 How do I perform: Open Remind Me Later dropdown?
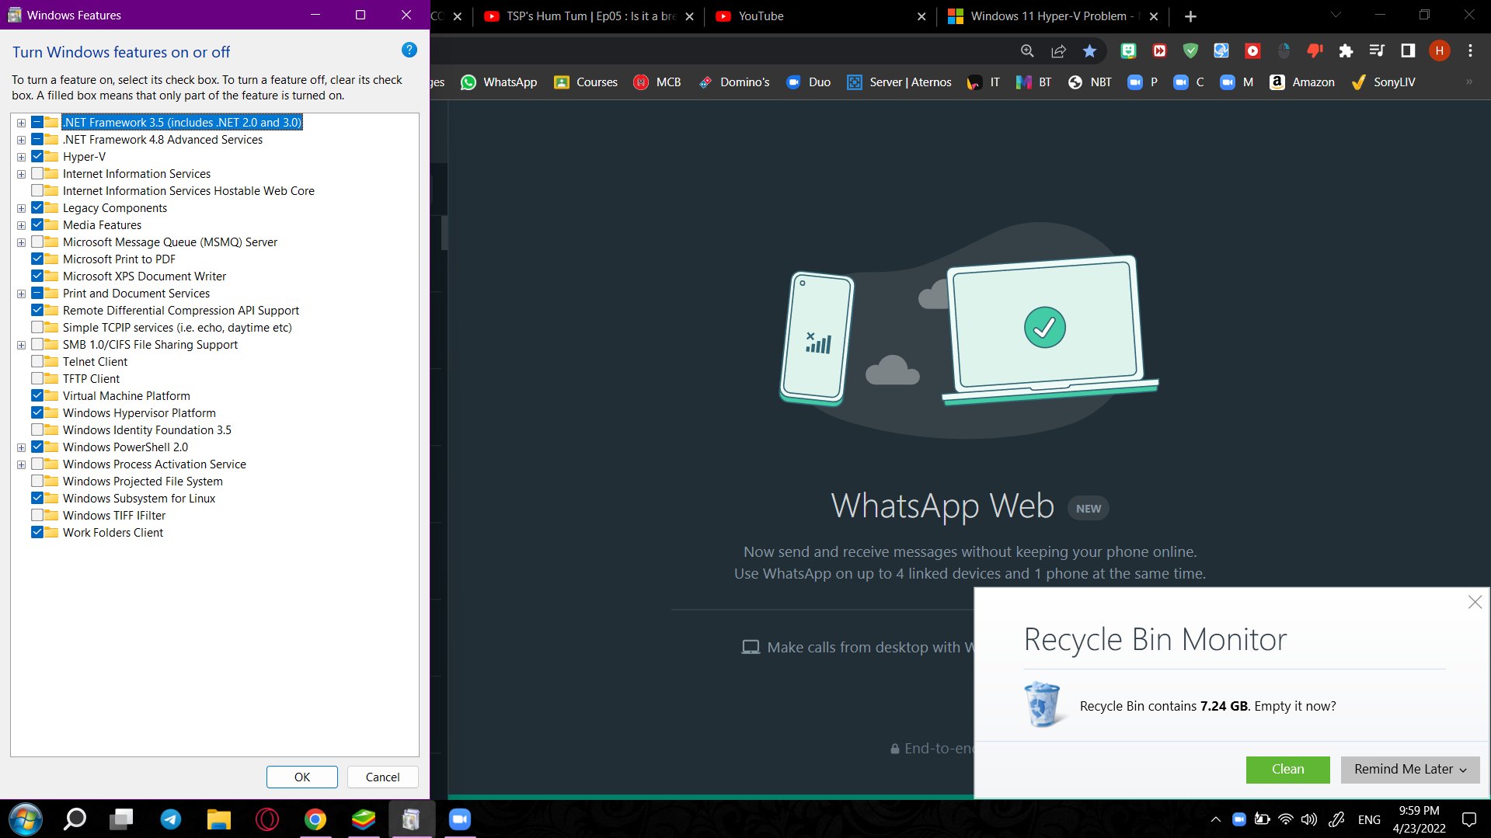tap(1410, 769)
